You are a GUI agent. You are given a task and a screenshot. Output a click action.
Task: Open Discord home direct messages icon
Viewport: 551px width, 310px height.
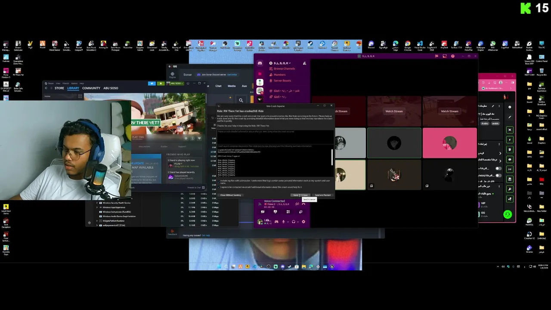[x=260, y=63]
